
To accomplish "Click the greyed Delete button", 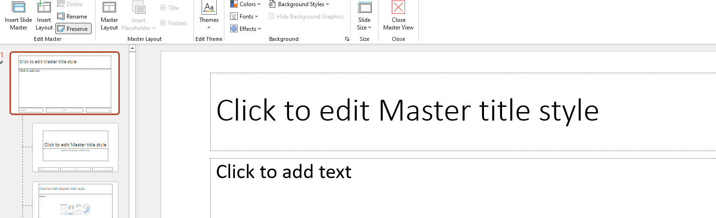I will click(69, 4).
